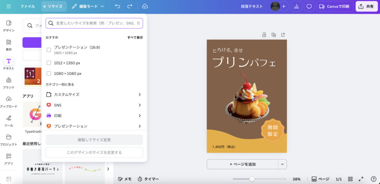Open the プロジェクト projects panel

(9, 140)
